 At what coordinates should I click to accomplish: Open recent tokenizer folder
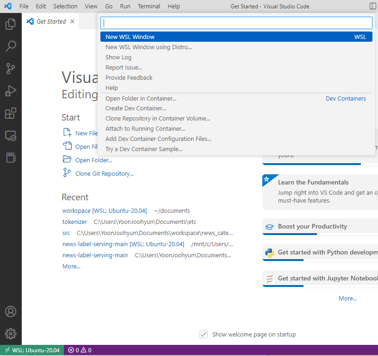coord(74,222)
